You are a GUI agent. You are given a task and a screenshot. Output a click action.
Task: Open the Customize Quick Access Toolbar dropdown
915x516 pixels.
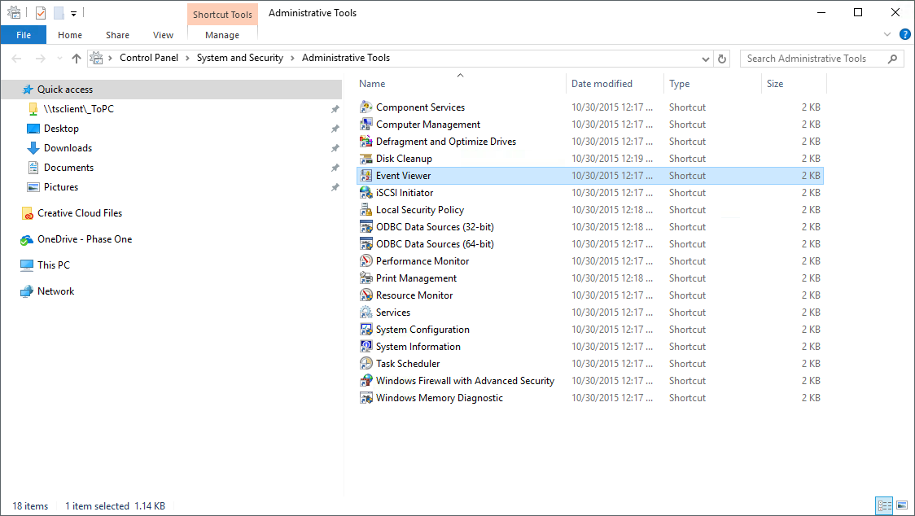pos(73,13)
